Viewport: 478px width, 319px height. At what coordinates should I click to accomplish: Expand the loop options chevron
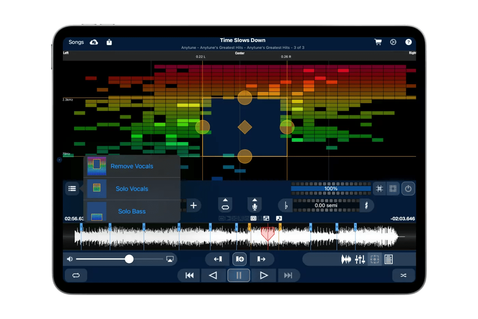click(225, 200)
